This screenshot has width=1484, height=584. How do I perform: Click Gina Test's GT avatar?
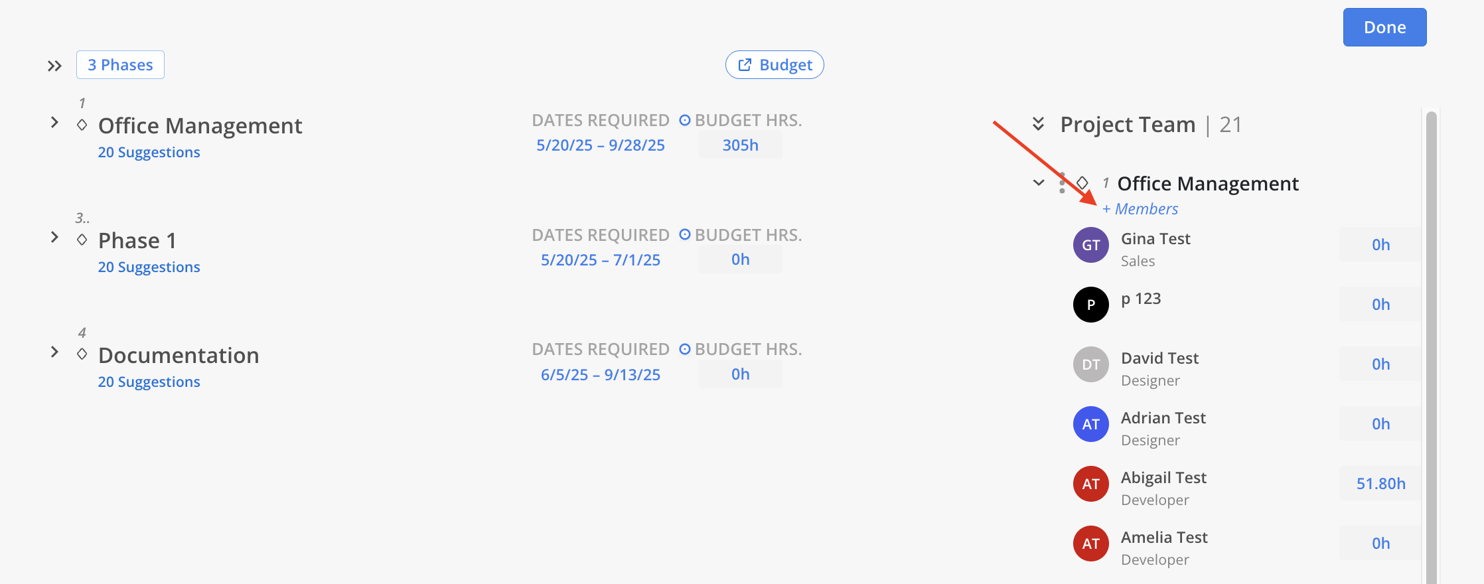point(1090,245)
